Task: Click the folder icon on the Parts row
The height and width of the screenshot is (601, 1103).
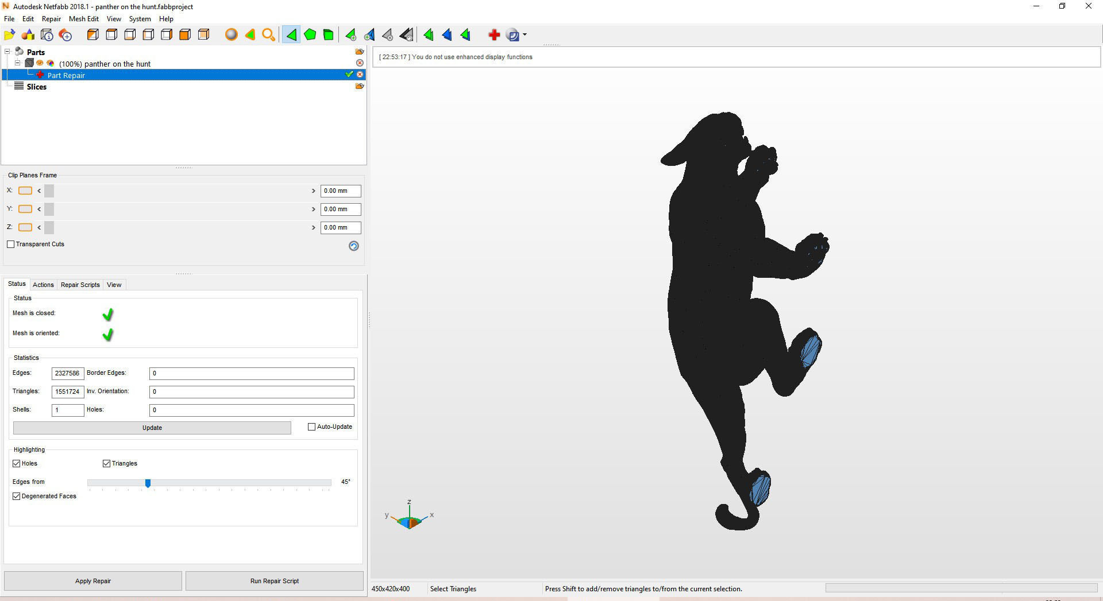Action: click(360, 52)
